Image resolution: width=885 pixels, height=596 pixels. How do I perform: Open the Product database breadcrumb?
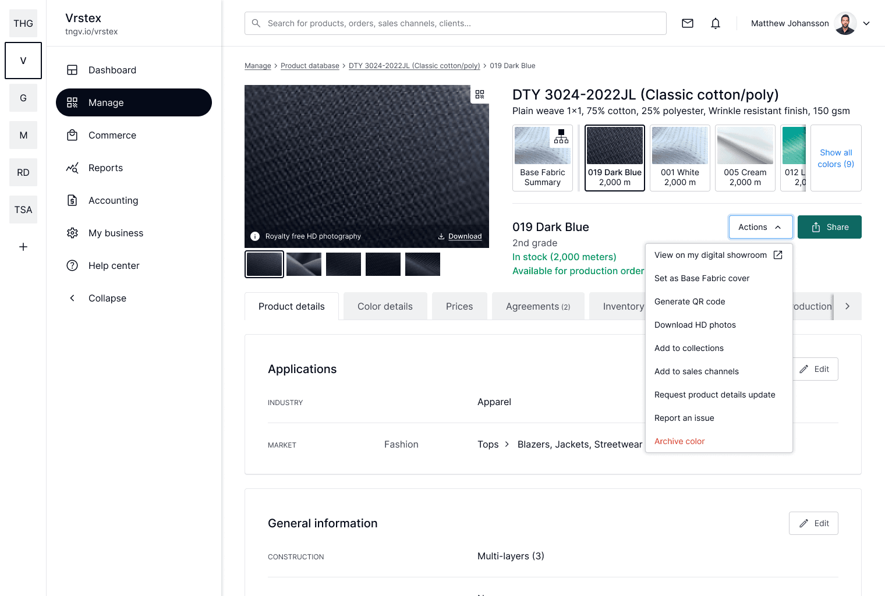point(310,66)
